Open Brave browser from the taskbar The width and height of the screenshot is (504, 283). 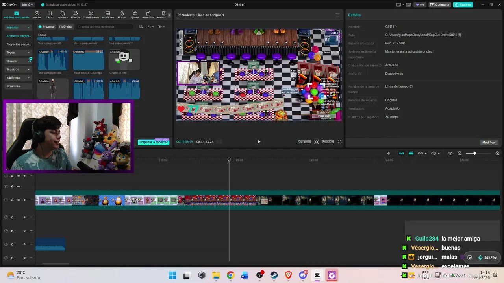(288, 275)
